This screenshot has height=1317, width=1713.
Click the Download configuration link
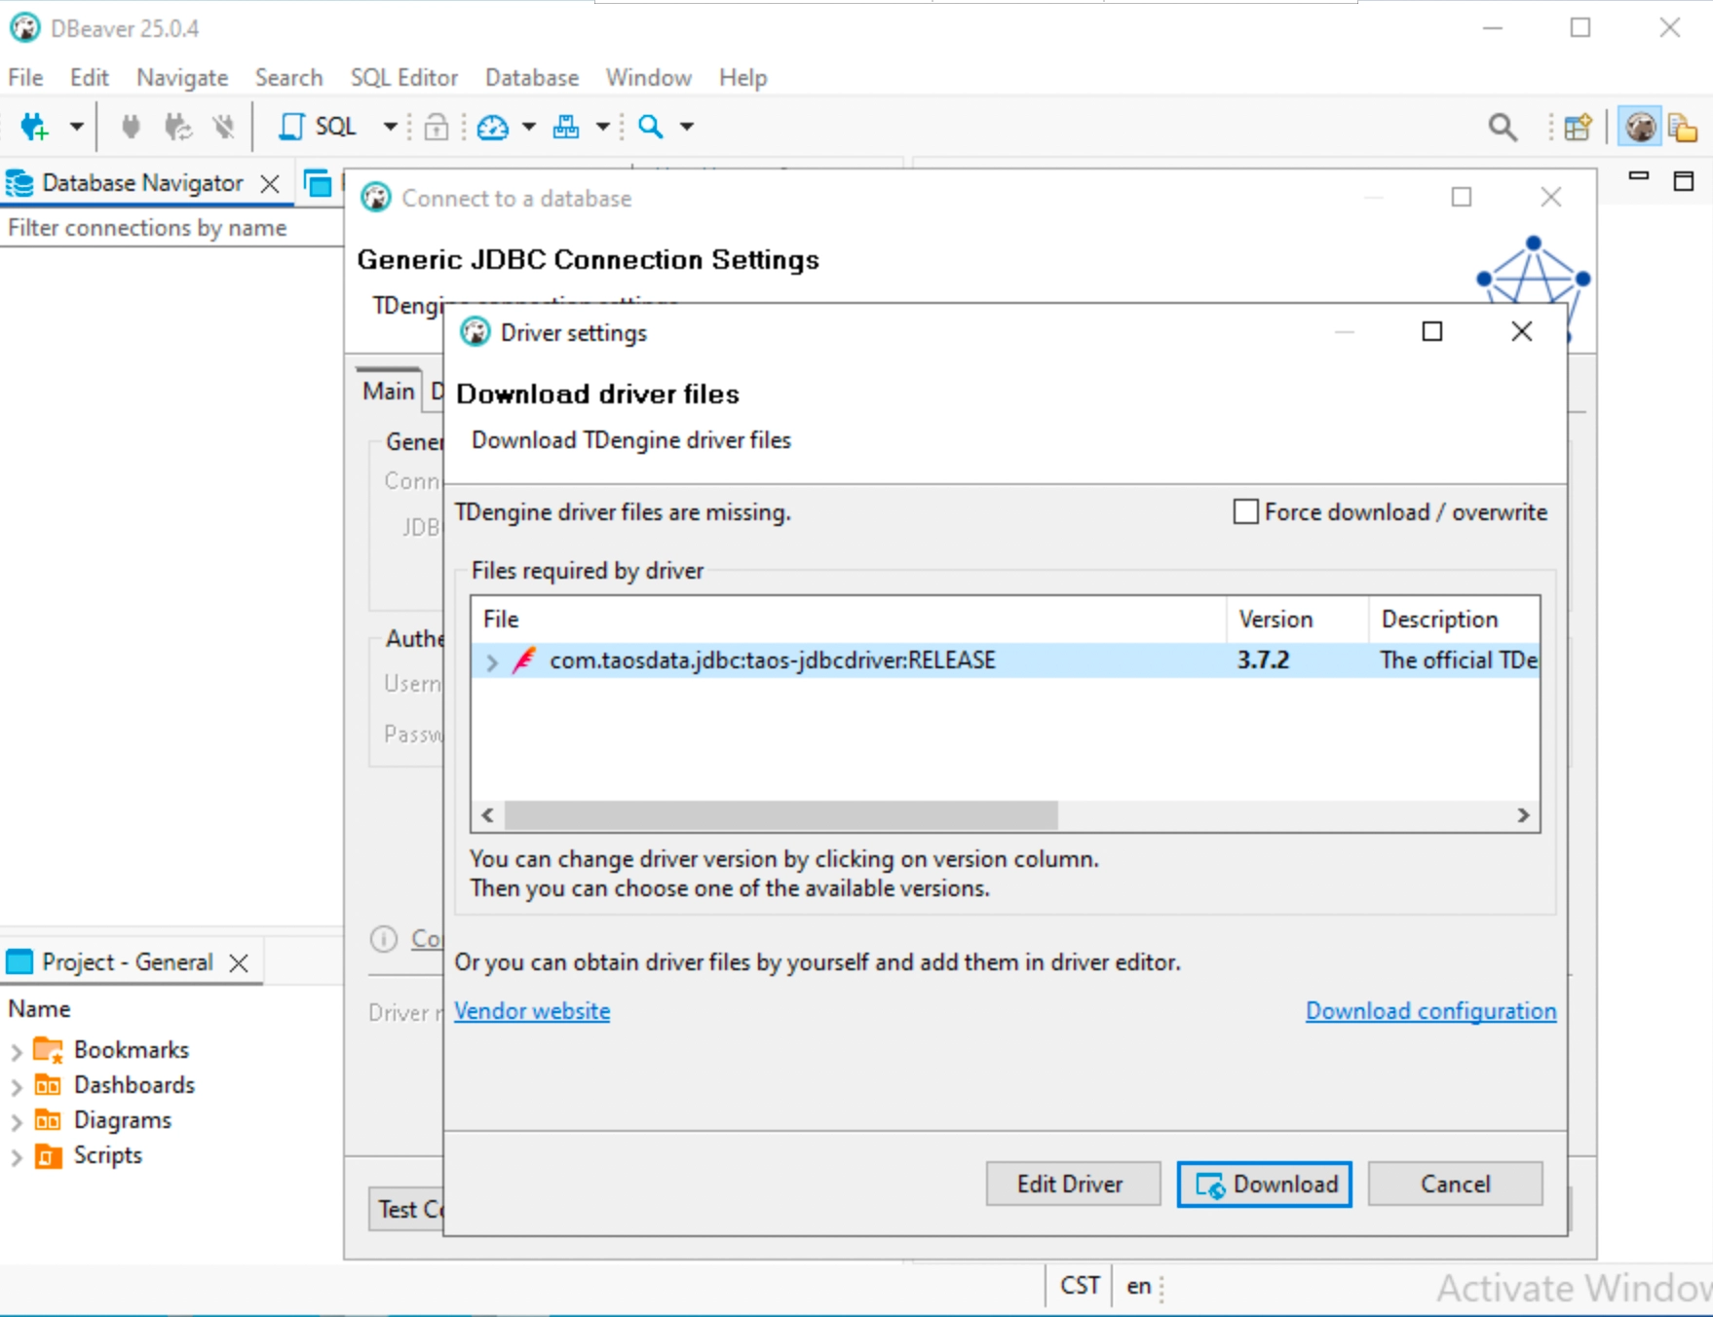click(1430, 1011)
